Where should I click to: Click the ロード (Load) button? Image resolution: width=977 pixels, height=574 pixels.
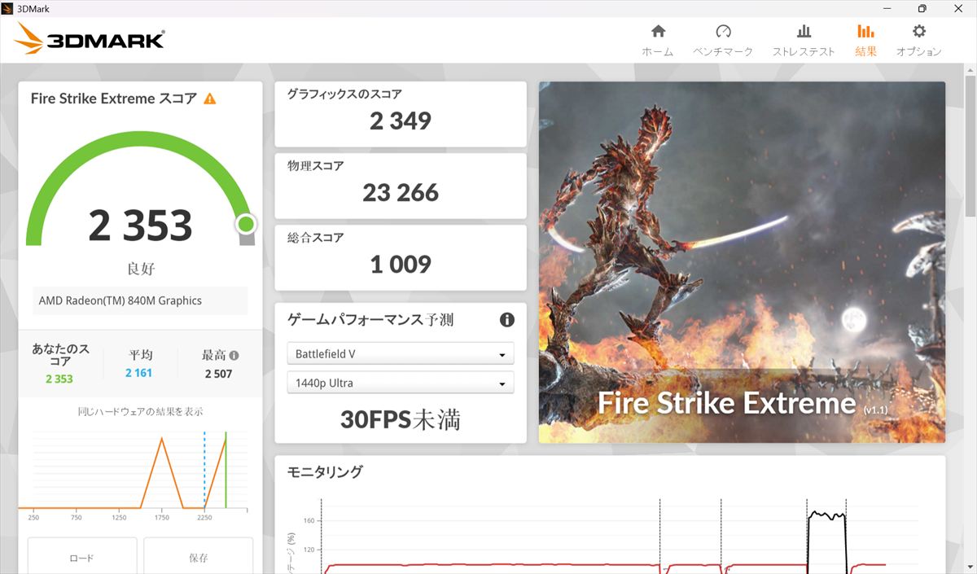click(x=81, y=558)
